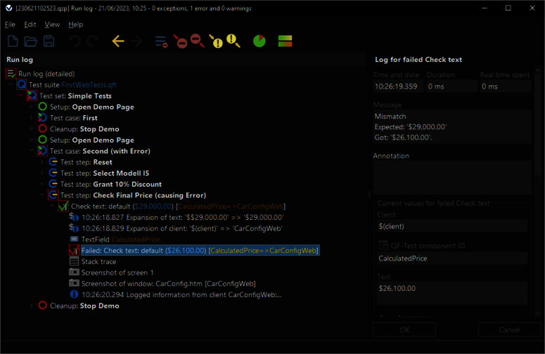The height and width of the screenshot is (354, 545).
Task: Open the View menu
Action: [52, 25]
